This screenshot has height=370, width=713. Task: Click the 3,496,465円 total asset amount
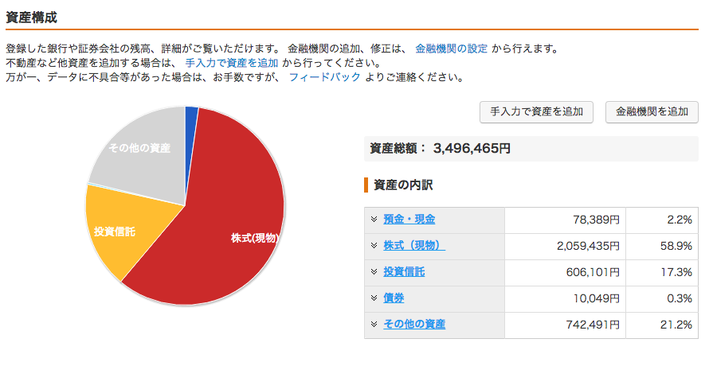tap(472, 149)
